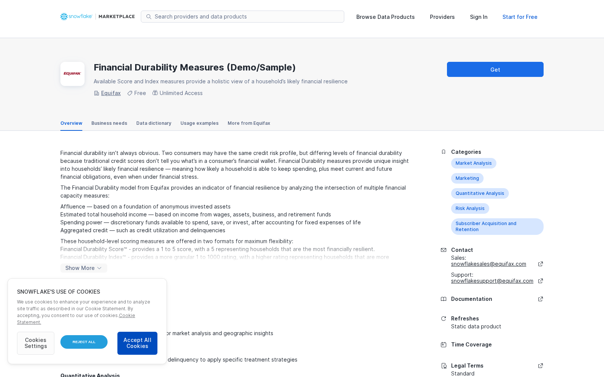The image size is (604, 377).
Task: Select the Quantitative Analysis category tag
Action: click(480, 193)
